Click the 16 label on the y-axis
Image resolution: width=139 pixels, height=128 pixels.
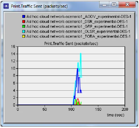pos(13,46)
